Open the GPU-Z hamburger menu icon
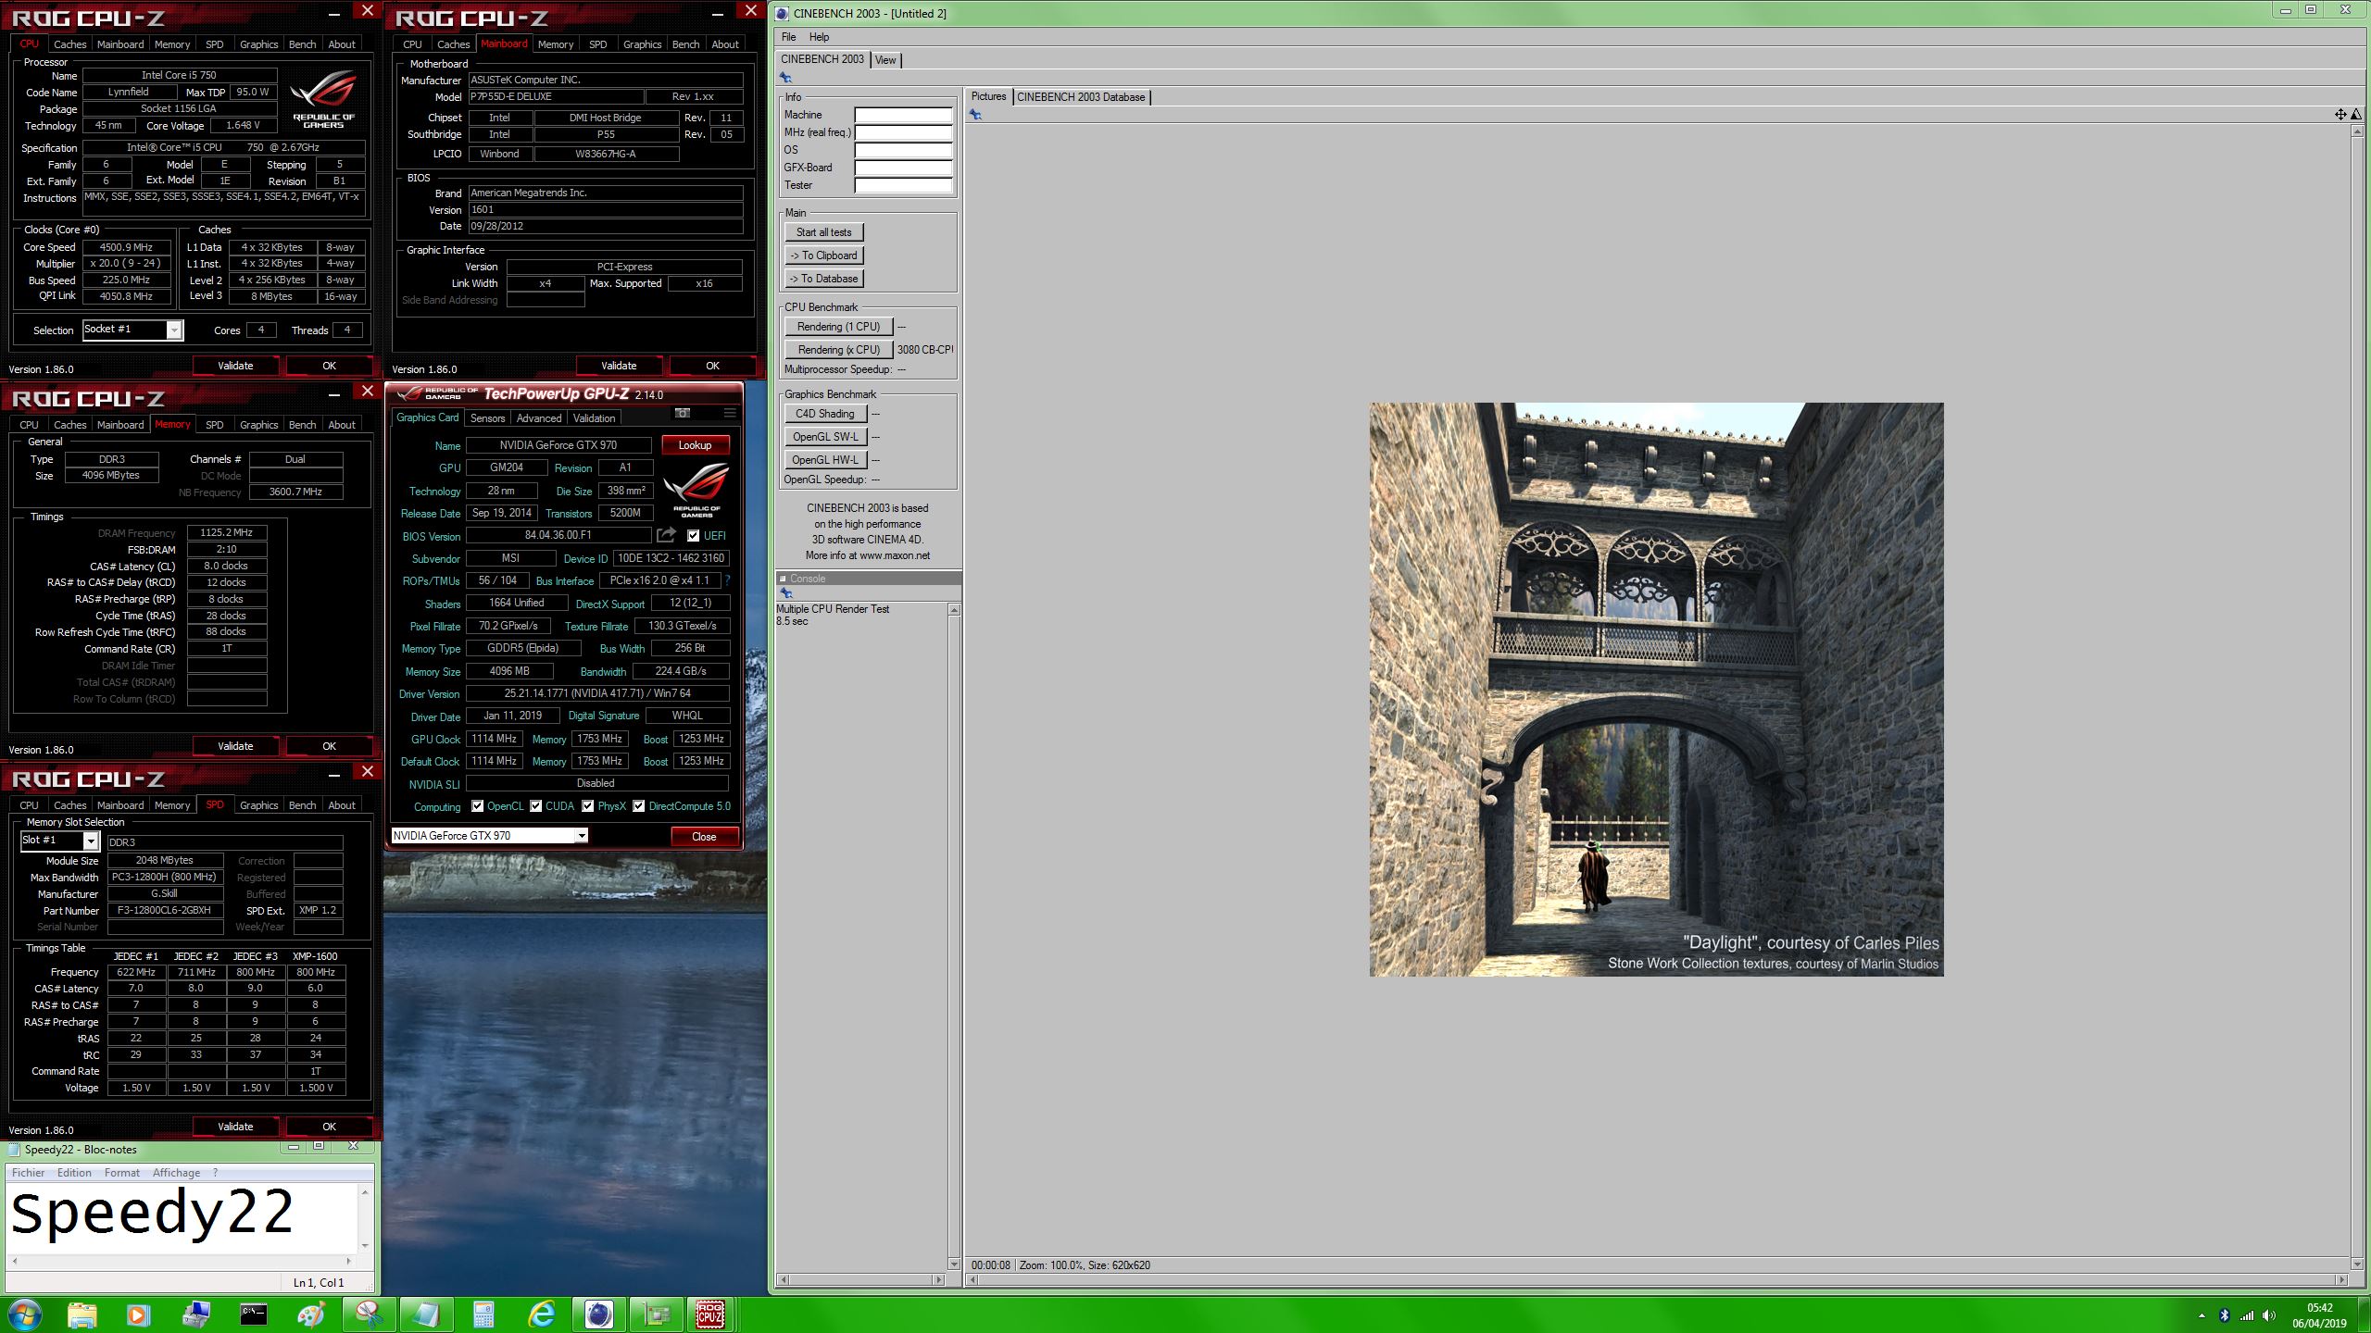The width and height of the screenshot is (2371, 1333). [730, 413]
